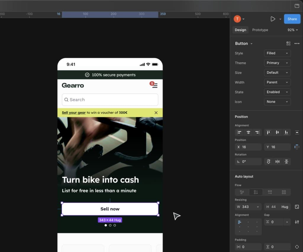
Task: Click the distribute spacing icon
Action: click(x=297, y=132)
